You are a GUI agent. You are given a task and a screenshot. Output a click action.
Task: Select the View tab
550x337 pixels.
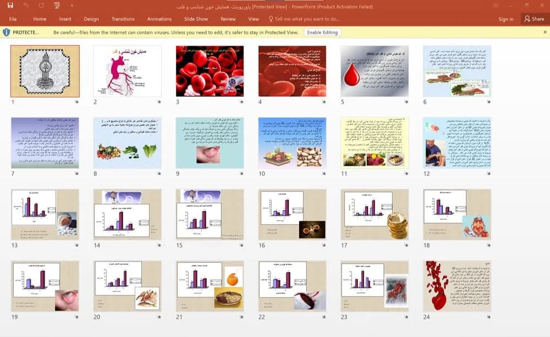[253, 19]
